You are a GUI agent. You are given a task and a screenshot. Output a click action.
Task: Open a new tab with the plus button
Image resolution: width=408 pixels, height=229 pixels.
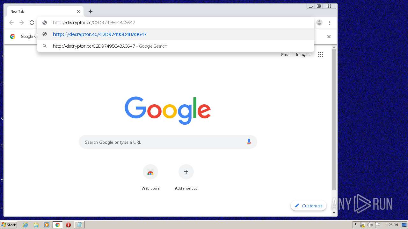[x=91, y=11]
